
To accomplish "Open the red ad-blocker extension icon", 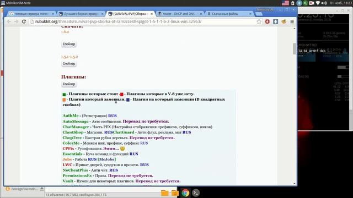I will (x=267, y=21).
